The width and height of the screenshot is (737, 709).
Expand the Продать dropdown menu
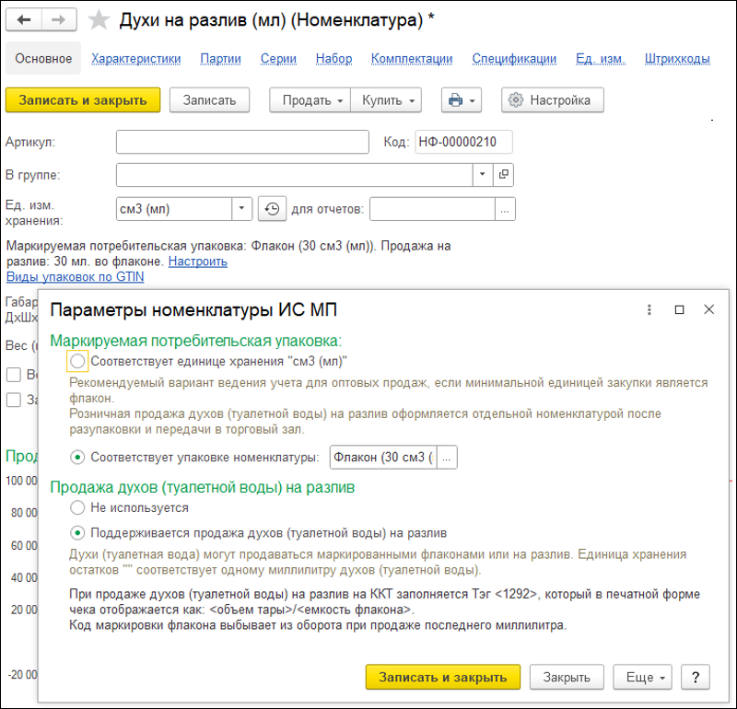pyautogui.click(x=310, y=100)
